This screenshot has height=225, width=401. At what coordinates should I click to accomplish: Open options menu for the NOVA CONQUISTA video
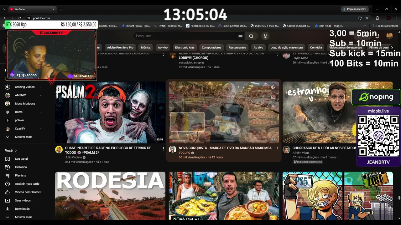pos(277,149)
